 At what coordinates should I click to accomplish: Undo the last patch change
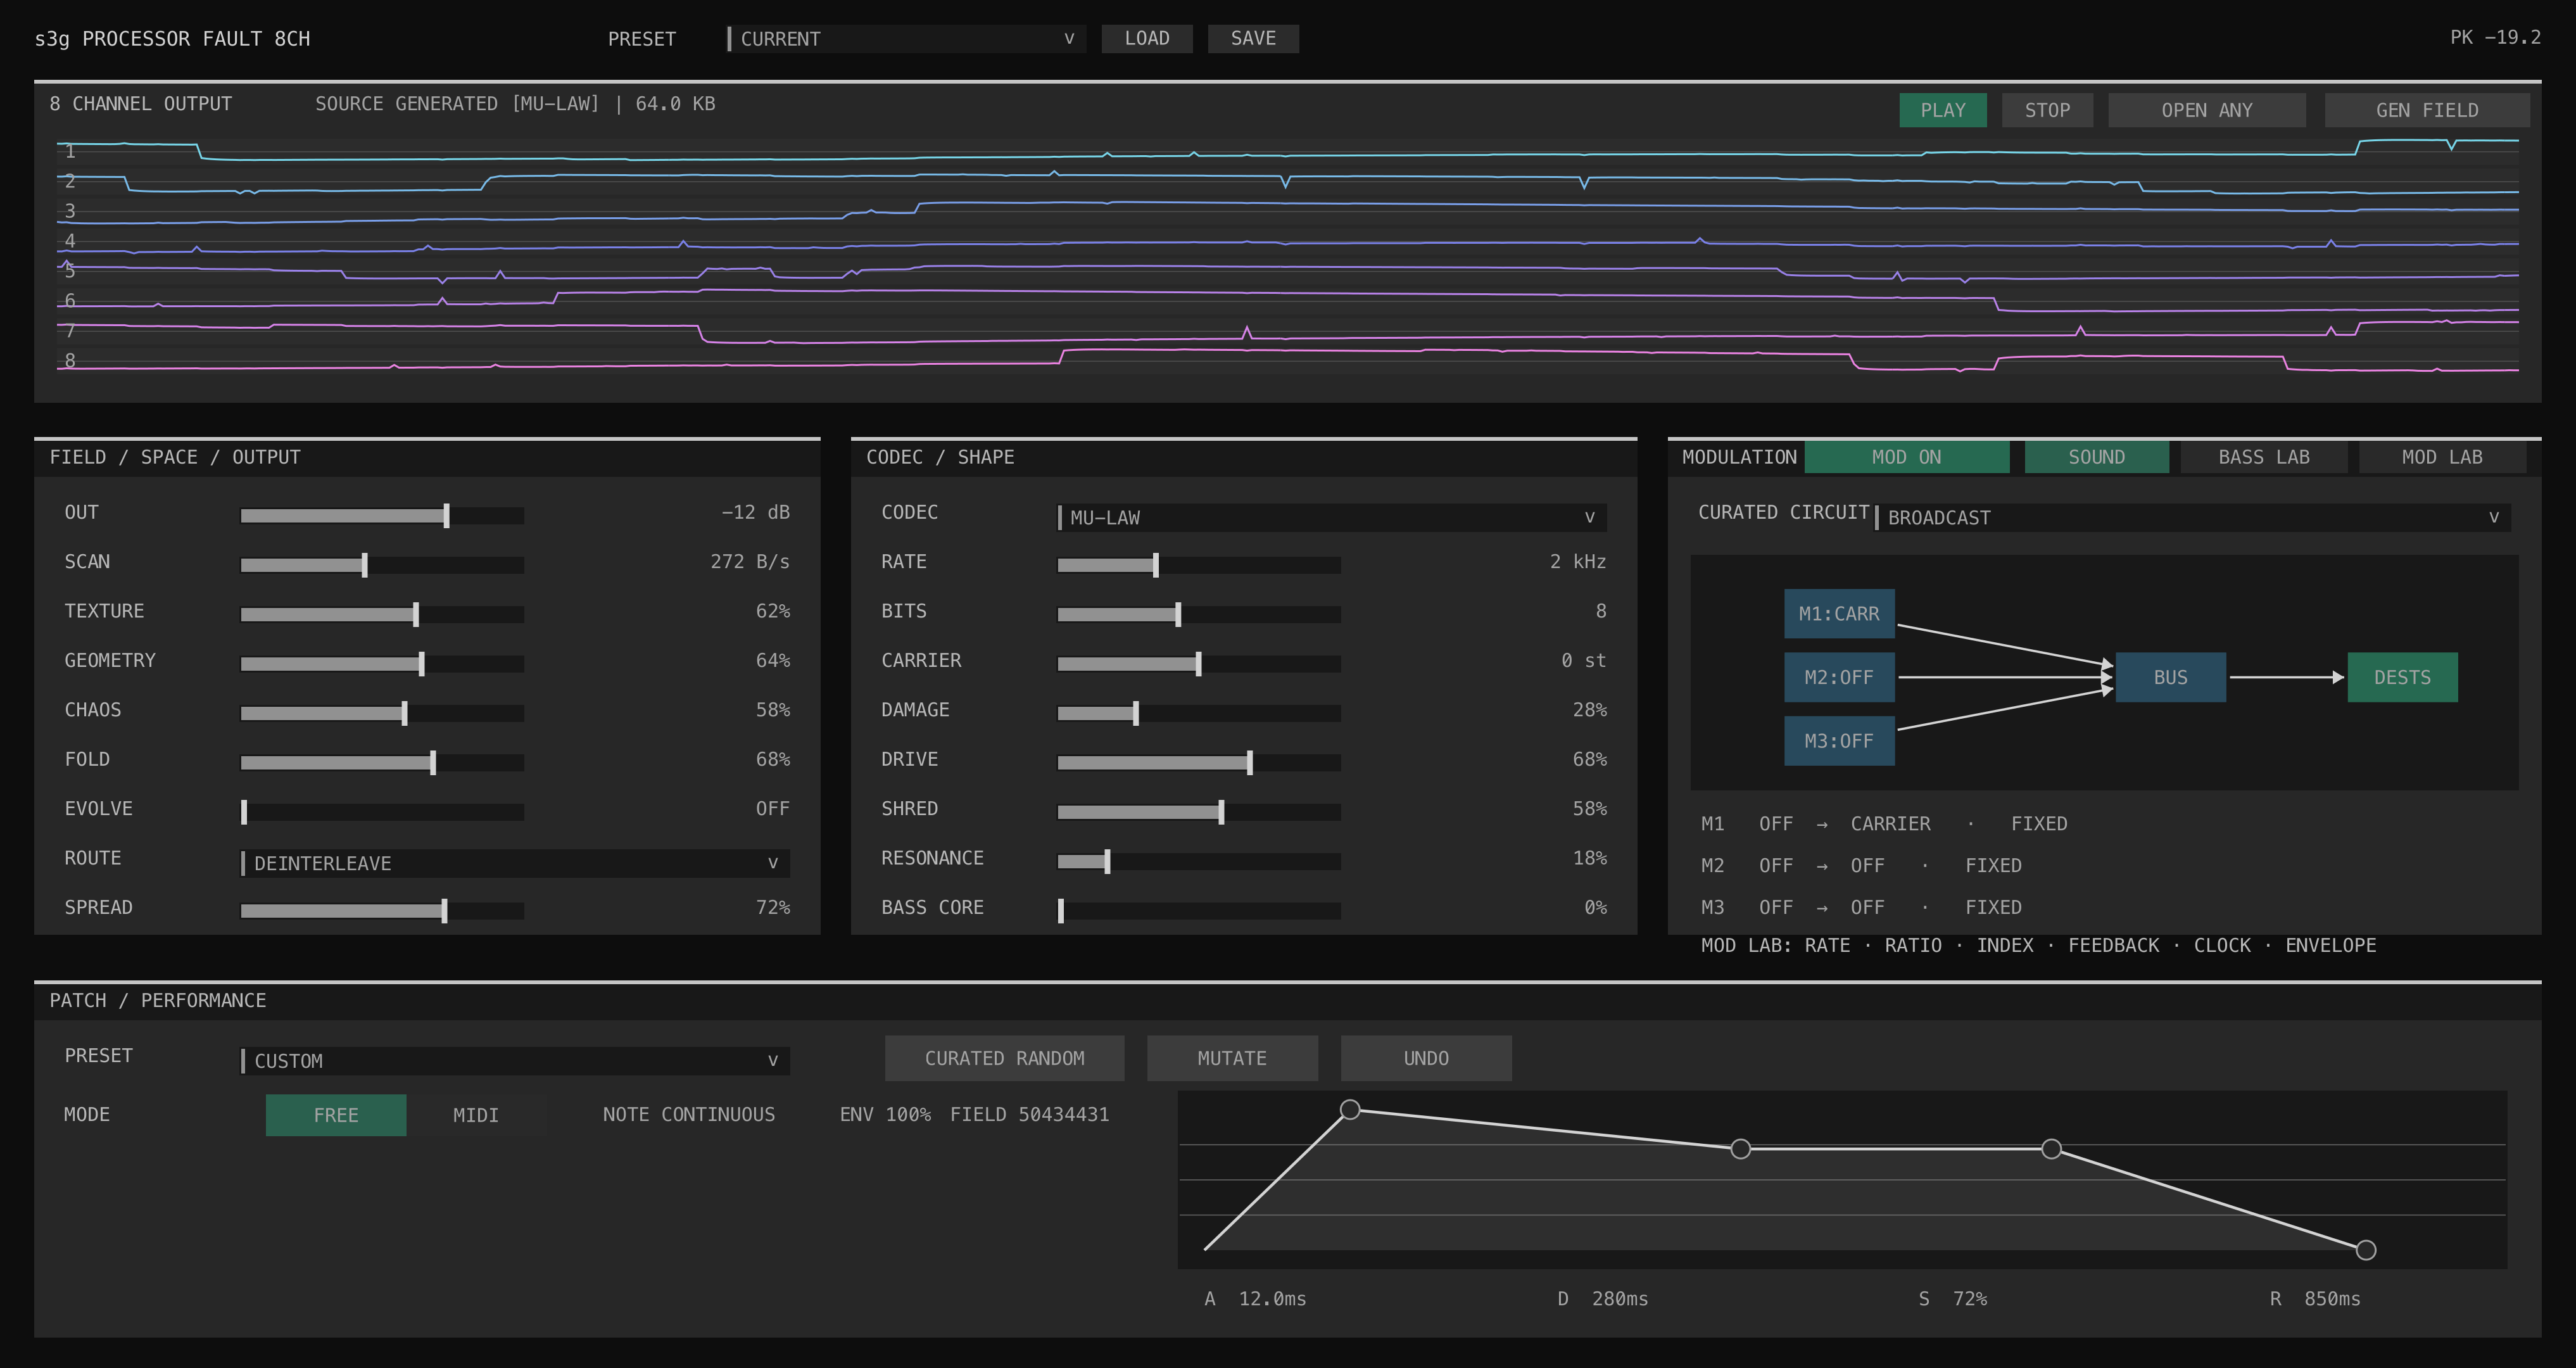[x=1426, y=1058]
